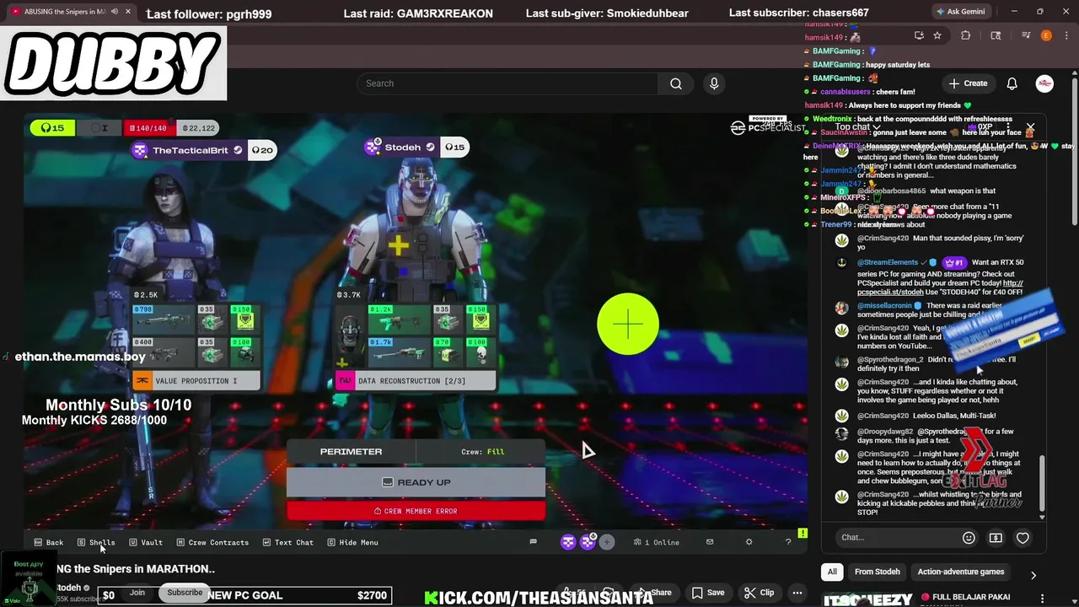
Task: Open Crew Contracts menu
Action: pos(212,542)
